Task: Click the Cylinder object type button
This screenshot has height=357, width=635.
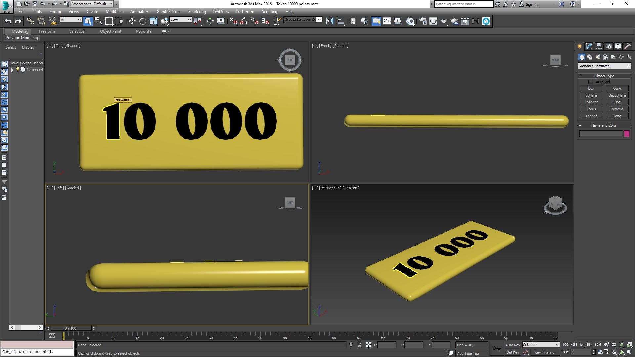Action: 591,102
